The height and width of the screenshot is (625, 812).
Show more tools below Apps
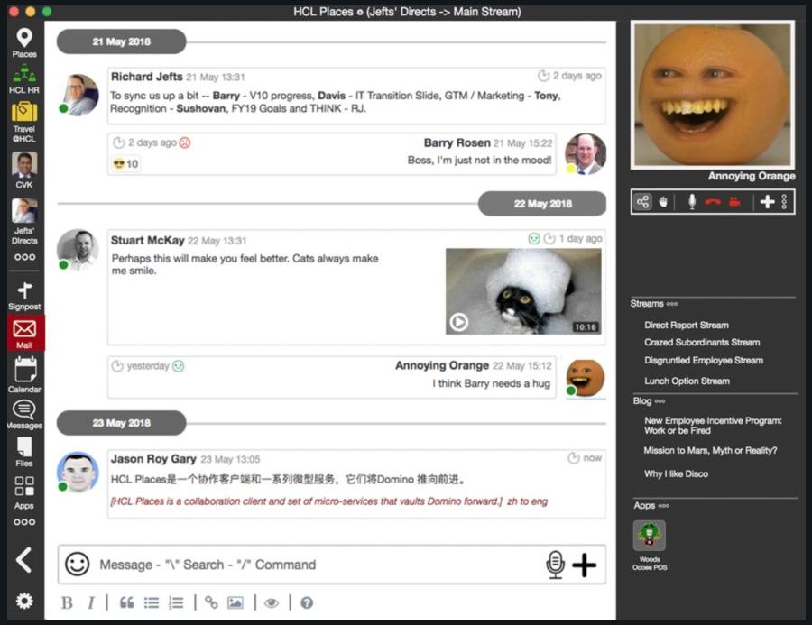(24, 522)
